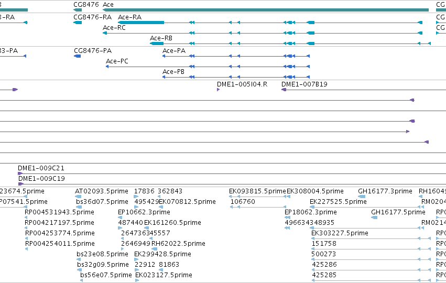Image resolution: width=446 pixels, height=283 pixels.
Task: Click the 151758 feature label
Action: pyautogui.click(x=324, y=244)
